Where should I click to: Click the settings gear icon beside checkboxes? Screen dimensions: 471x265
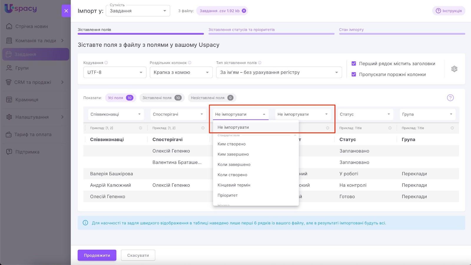(x=454, y=69)
